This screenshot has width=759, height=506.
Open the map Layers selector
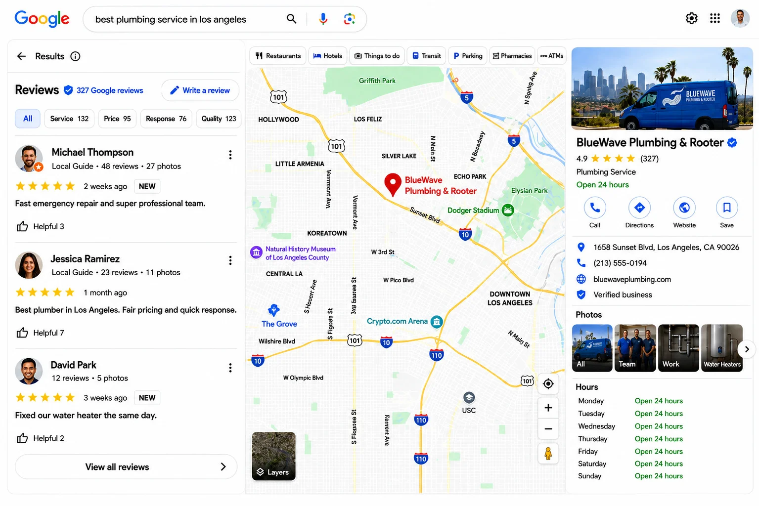point(273,457)
